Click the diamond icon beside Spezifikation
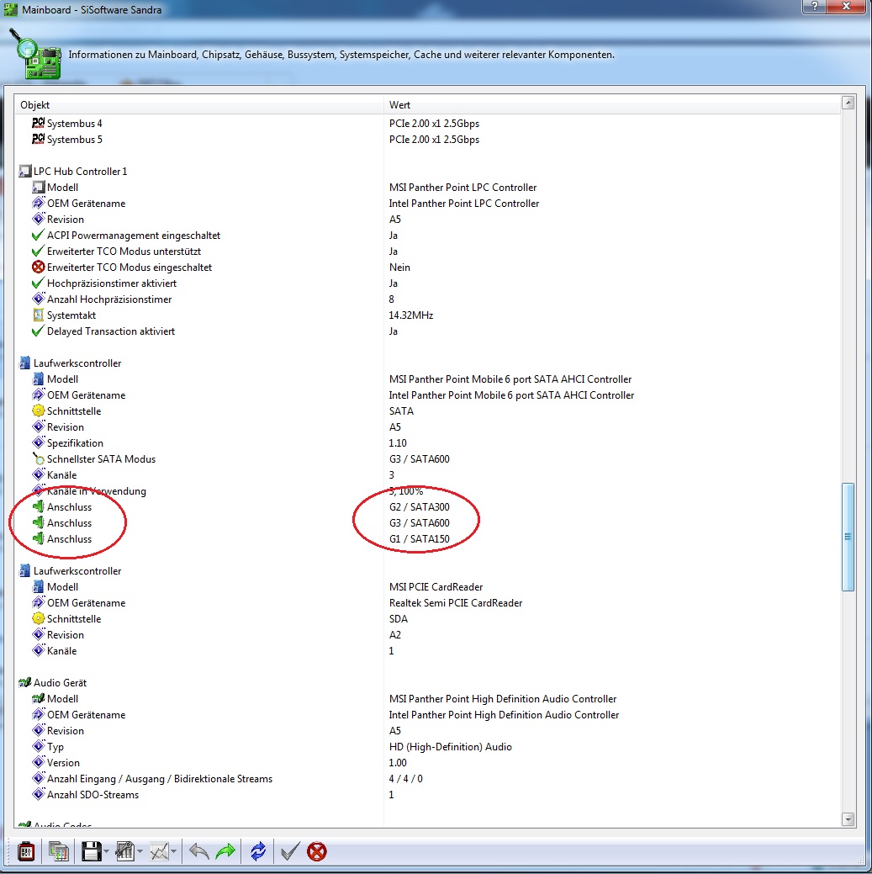The height and width of the screenshot is (874, 872). point(38,442)
